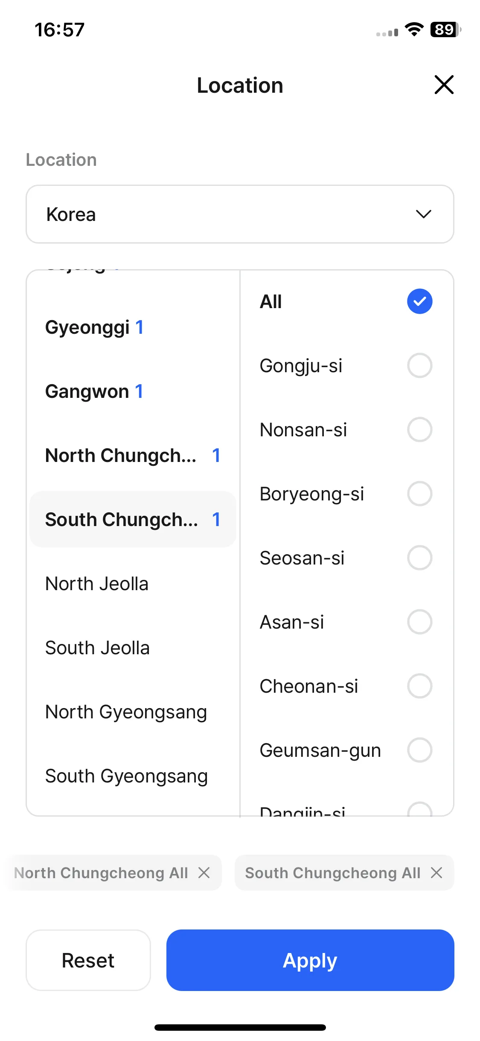Choose the Asan-si city row
480x1041 pixels.
point(346,622)
